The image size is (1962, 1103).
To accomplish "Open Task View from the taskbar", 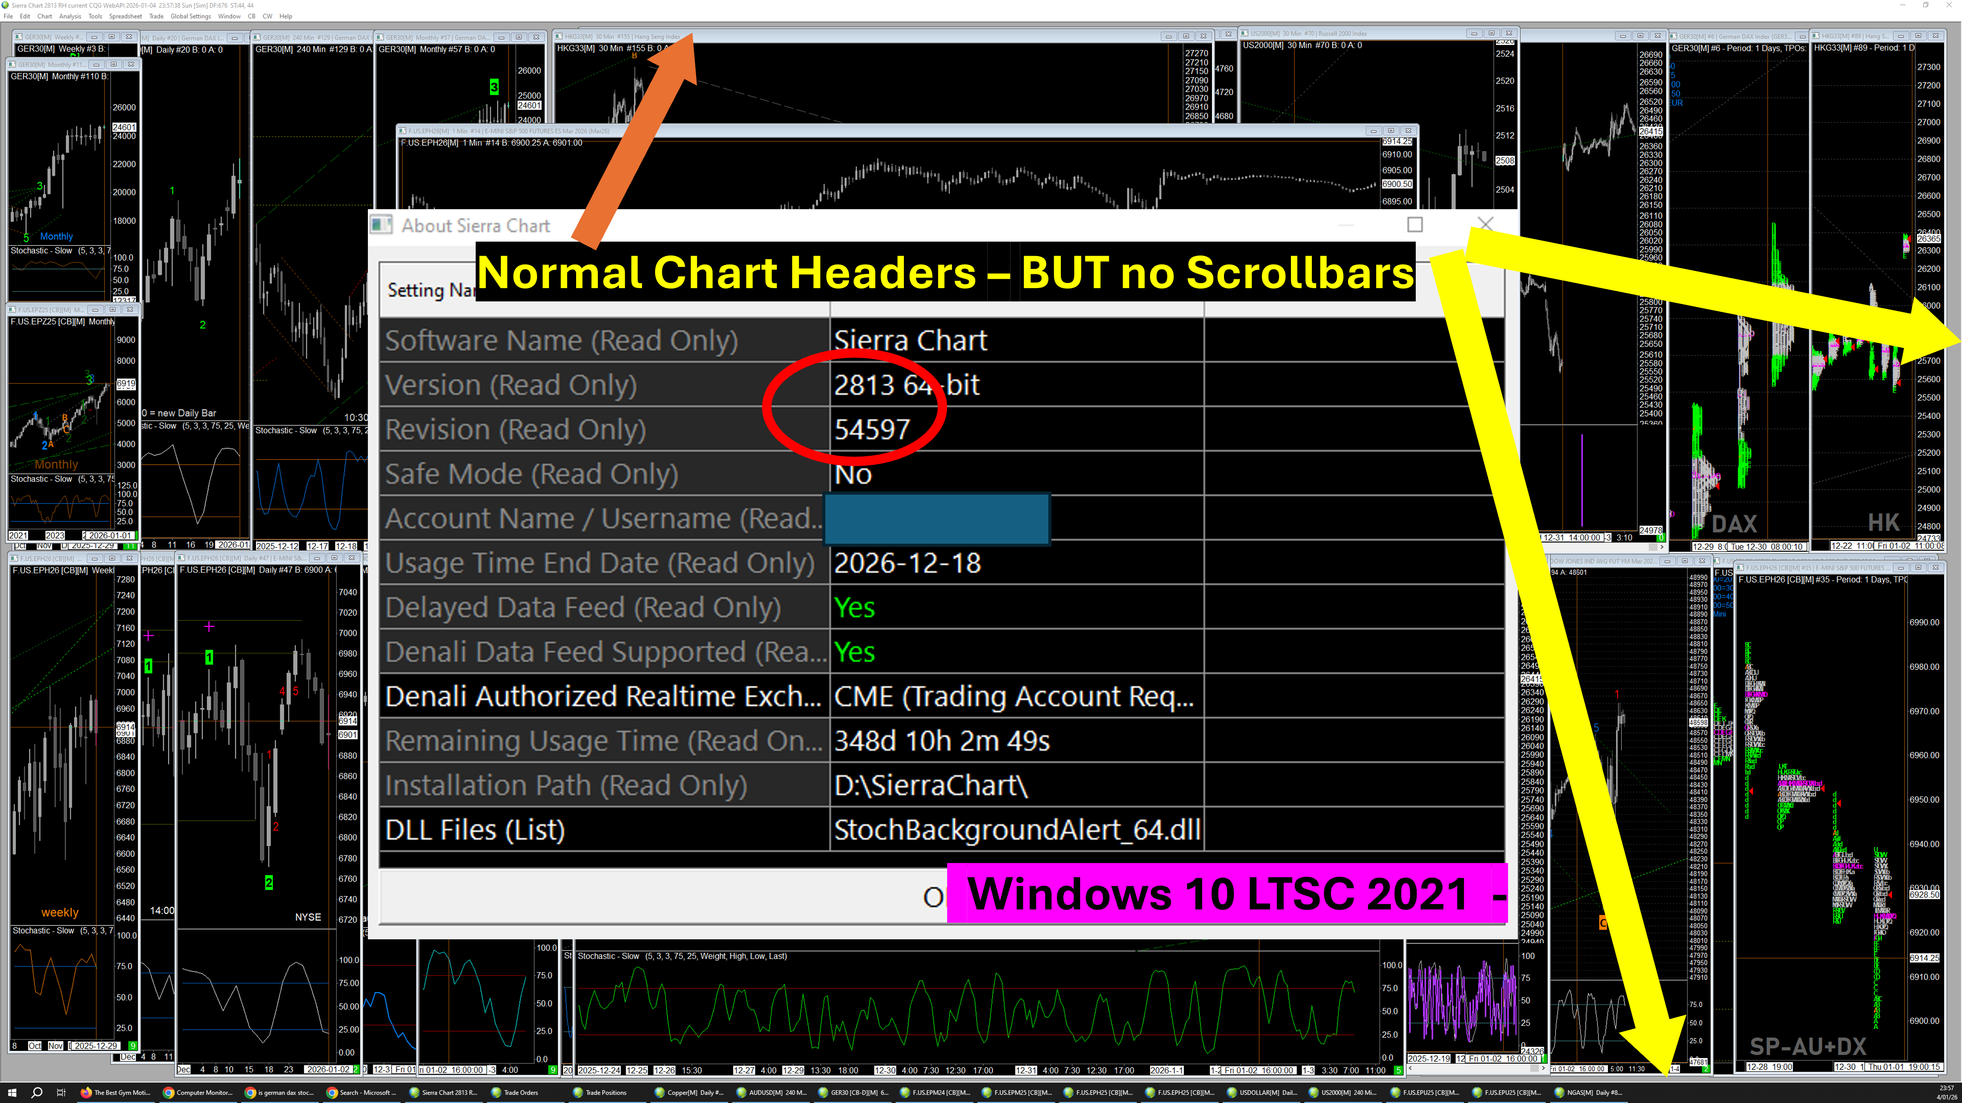I will point(61,1092).
